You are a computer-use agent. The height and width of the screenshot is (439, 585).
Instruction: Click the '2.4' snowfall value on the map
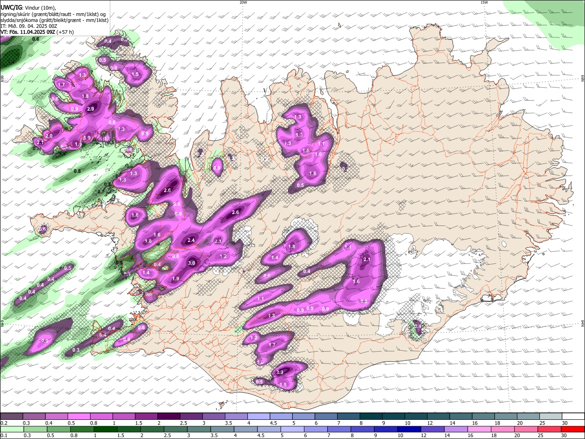point(191,240)
